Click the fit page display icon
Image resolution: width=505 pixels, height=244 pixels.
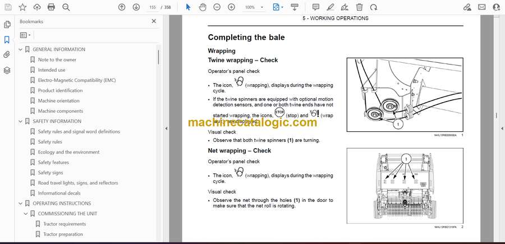tap(276, 7)
